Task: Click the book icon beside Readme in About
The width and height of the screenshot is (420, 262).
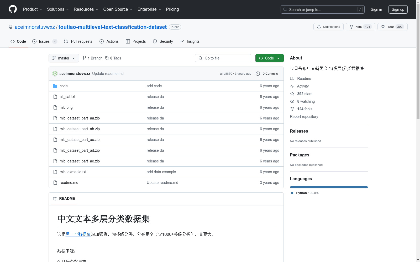Action: [x=292, y=79]
